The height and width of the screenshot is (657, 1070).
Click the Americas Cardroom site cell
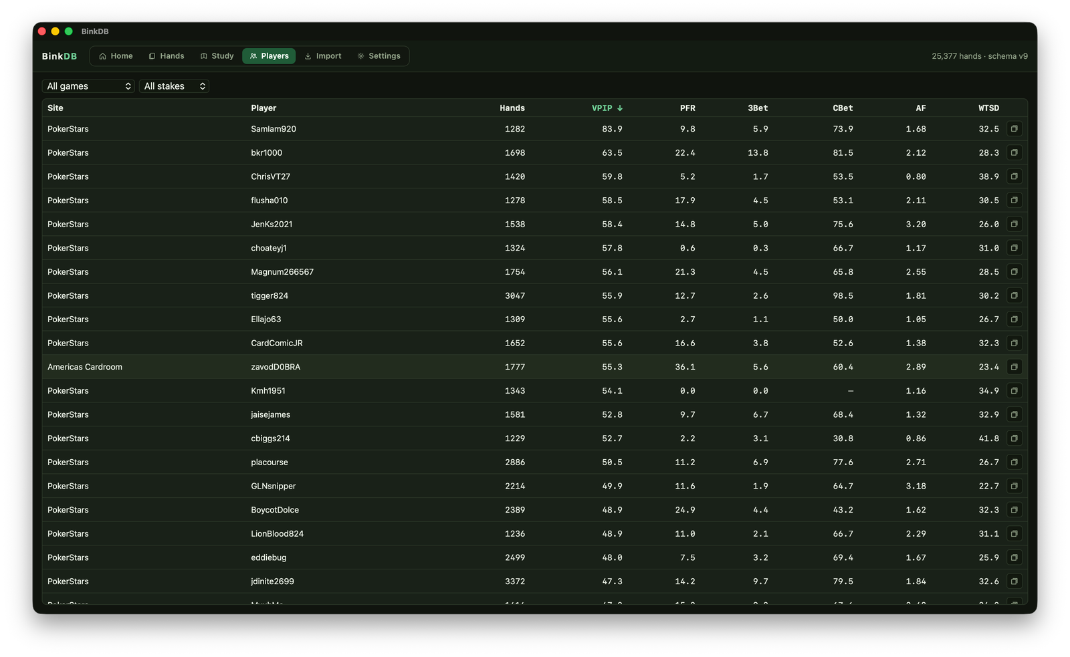(85, 367)
